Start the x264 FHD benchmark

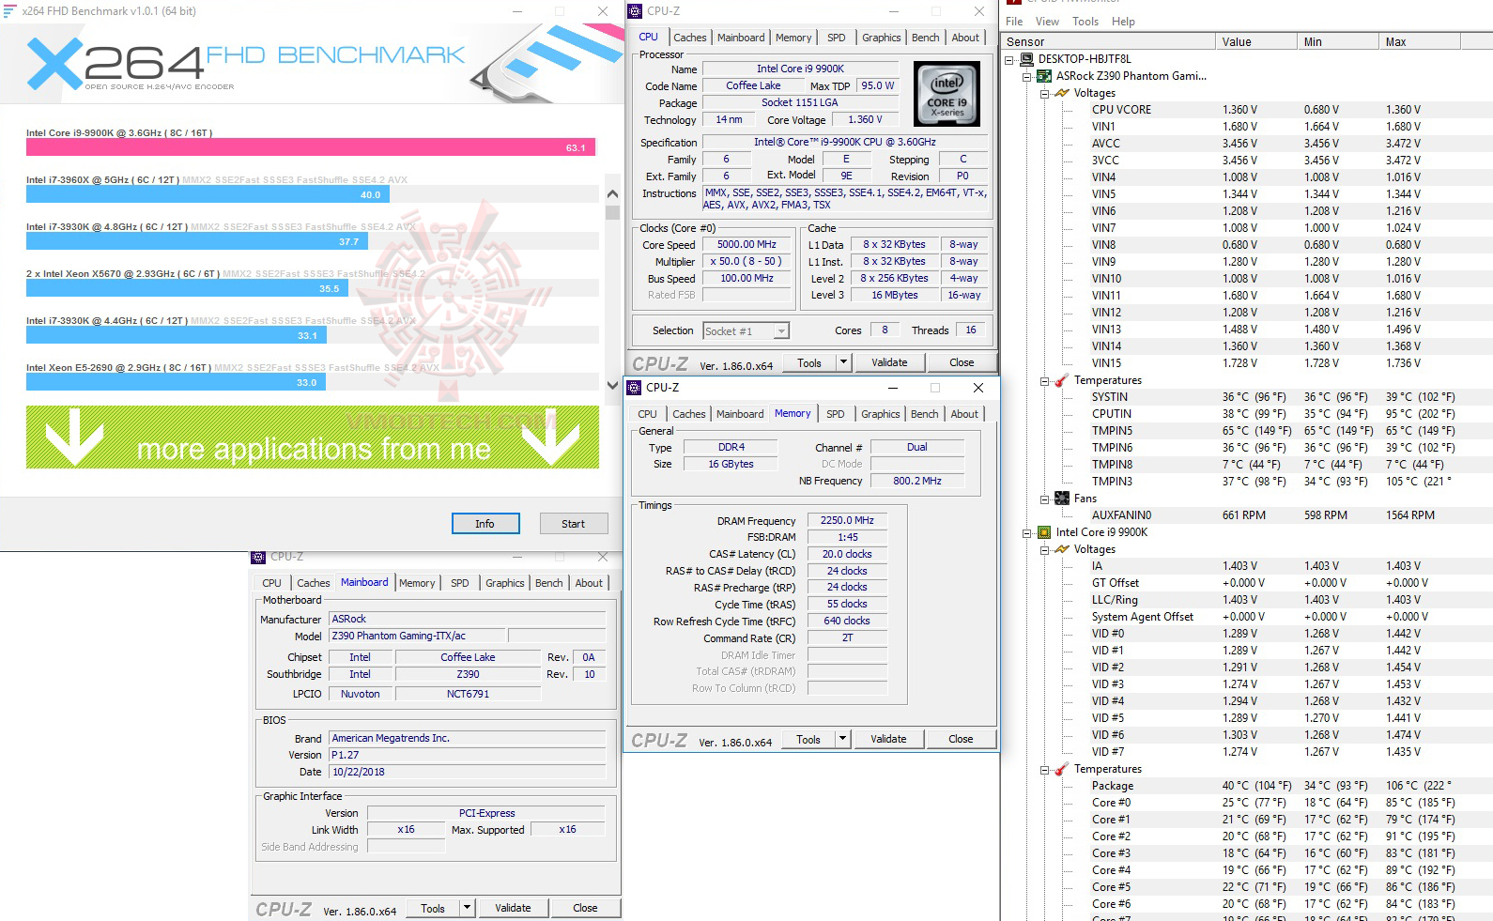pyautogui.click(x=573, y=524)
